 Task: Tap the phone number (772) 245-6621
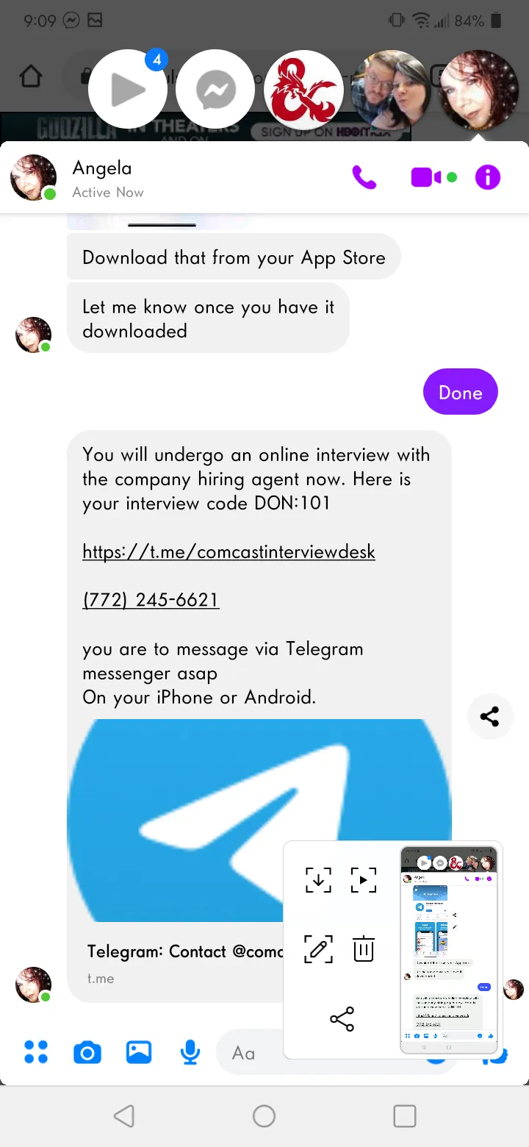151,600
